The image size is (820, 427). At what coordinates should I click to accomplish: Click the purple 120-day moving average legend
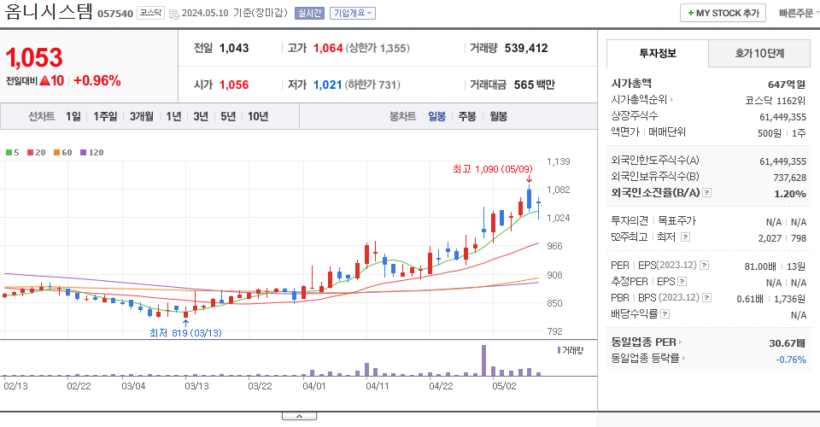coord(91,153)
